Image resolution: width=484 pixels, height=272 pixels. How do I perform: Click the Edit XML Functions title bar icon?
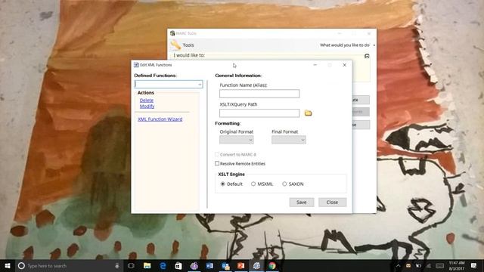136,65
